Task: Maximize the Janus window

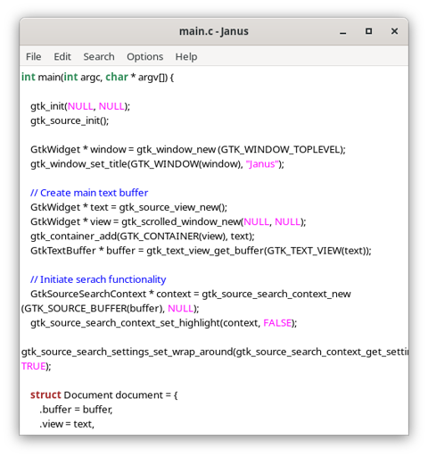Action: (368, 31)
